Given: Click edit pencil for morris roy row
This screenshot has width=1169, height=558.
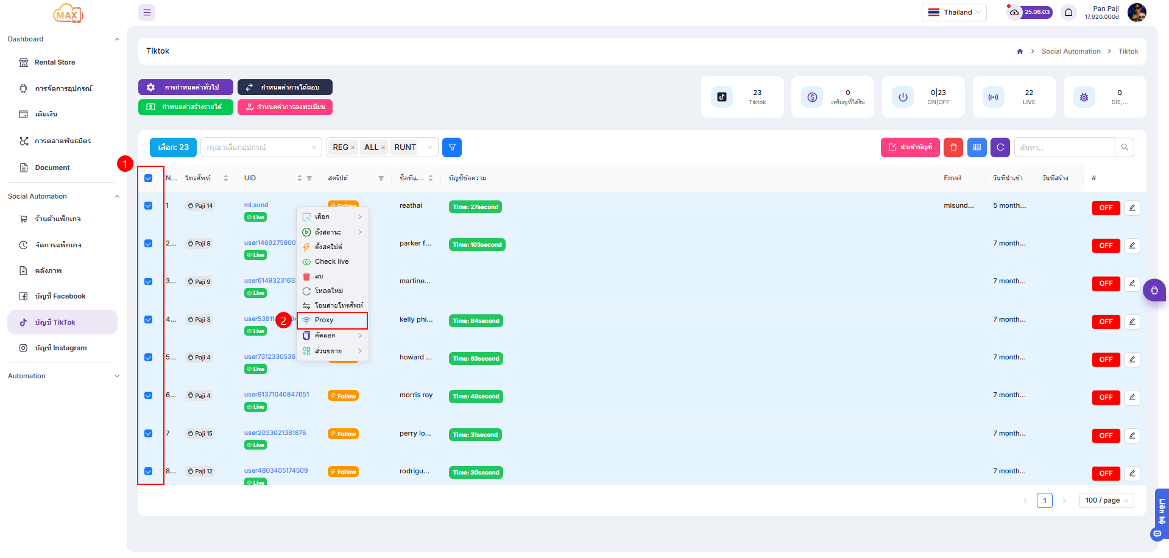Looking at the screenshot, I should (1132, 397).
